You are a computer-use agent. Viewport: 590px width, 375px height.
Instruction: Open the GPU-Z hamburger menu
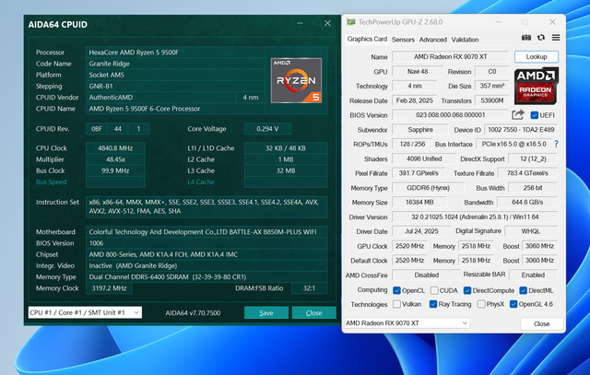556,38
